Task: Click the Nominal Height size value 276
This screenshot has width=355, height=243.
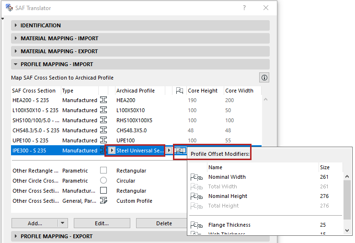Action: point(324,196)
